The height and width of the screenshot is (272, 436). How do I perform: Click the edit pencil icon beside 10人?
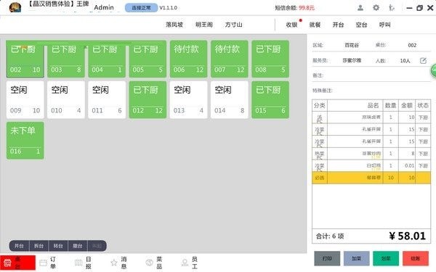coord(423,60)
